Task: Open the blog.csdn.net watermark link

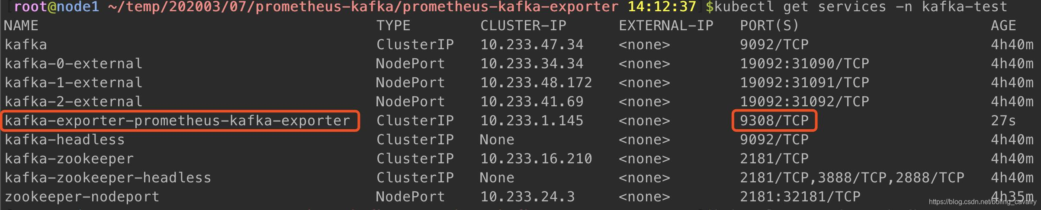Action: tap(982, 202)
